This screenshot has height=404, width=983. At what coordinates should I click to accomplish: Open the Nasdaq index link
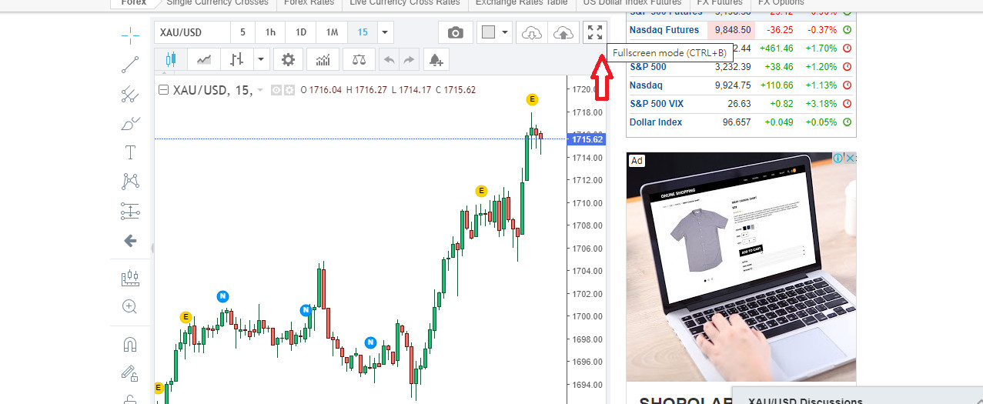pos(646,85)
